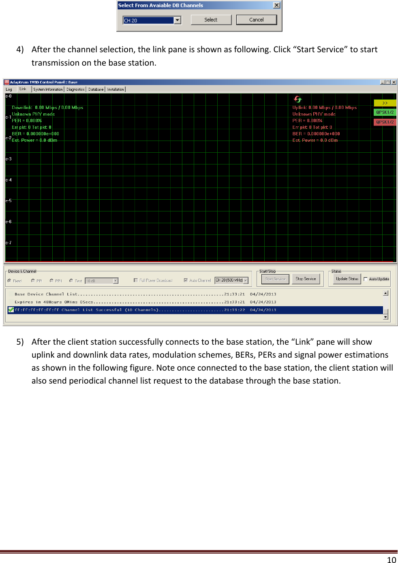398x563 pixels.
Task: Click the log list scroll down arrow
Action: (386, 317)
